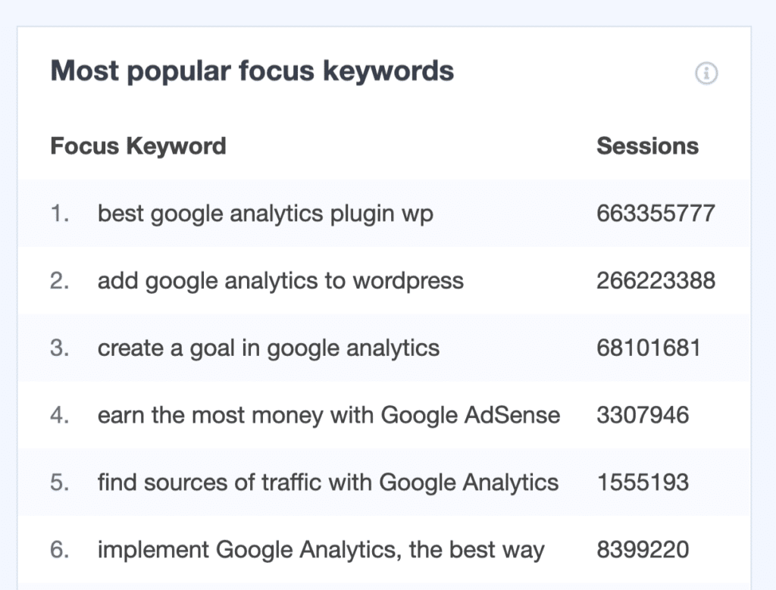Click the info icon beside the widget title

point(708,73)
